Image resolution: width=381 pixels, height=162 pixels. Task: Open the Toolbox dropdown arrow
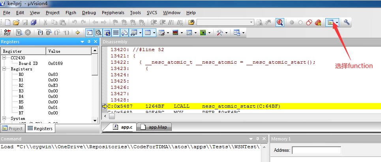tap(226, 33)
